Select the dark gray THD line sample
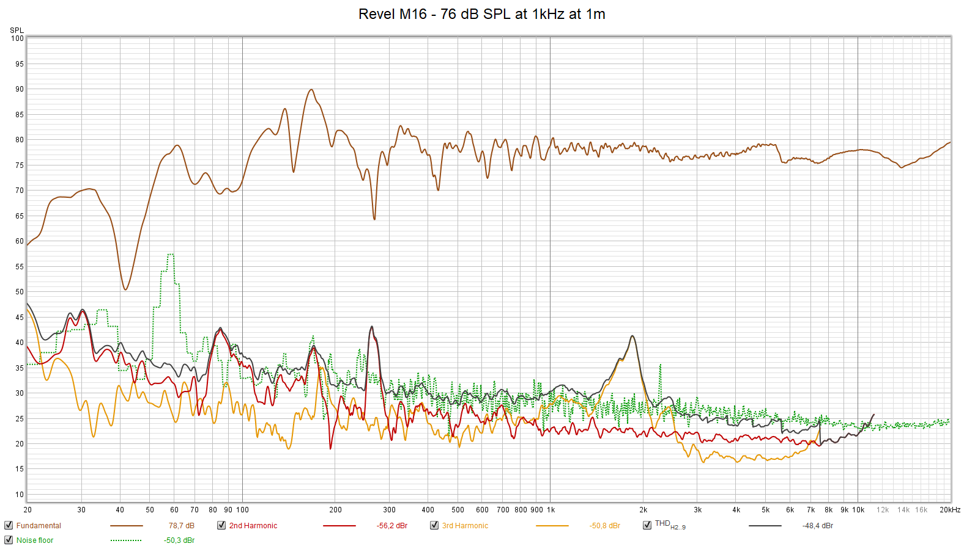964x549 pixels. (765, 526)
